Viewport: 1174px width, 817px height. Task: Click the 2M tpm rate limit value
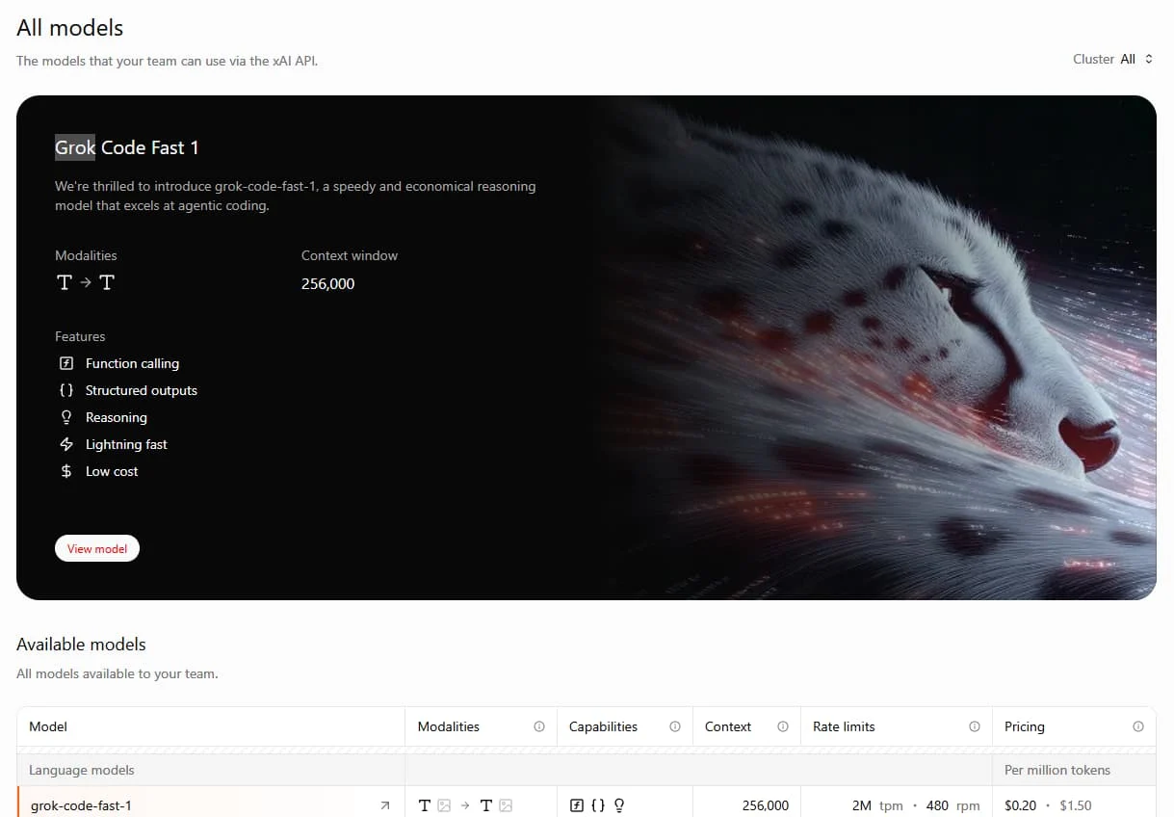pyautogui.click(x=877, y=805)
